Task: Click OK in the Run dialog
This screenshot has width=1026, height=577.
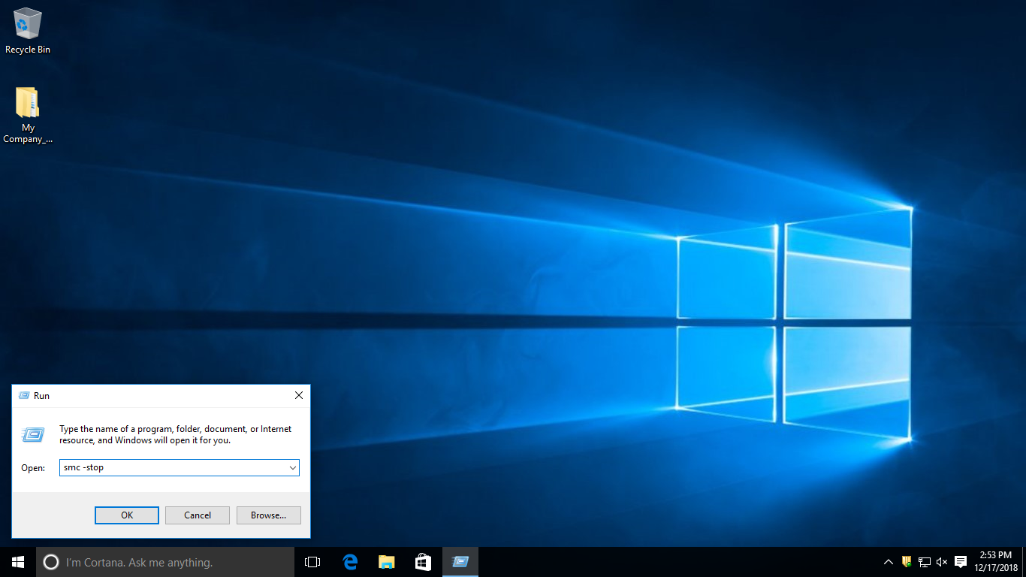Action: [x=127, y=515]
